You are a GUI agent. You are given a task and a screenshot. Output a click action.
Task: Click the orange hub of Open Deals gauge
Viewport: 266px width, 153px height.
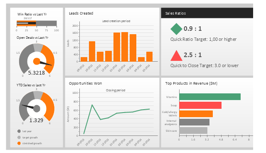[x=37, y=61]
